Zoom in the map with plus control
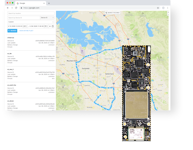The height and width of the screenshot is (150, 193). tap(168, 12)
